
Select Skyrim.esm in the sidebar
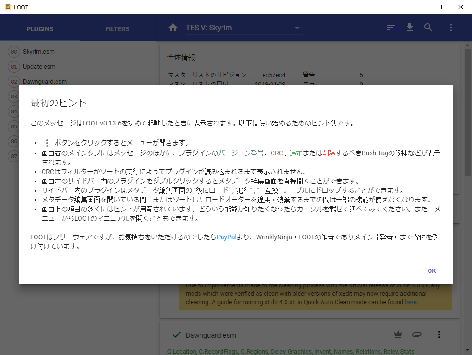click(x=39, y=52)
